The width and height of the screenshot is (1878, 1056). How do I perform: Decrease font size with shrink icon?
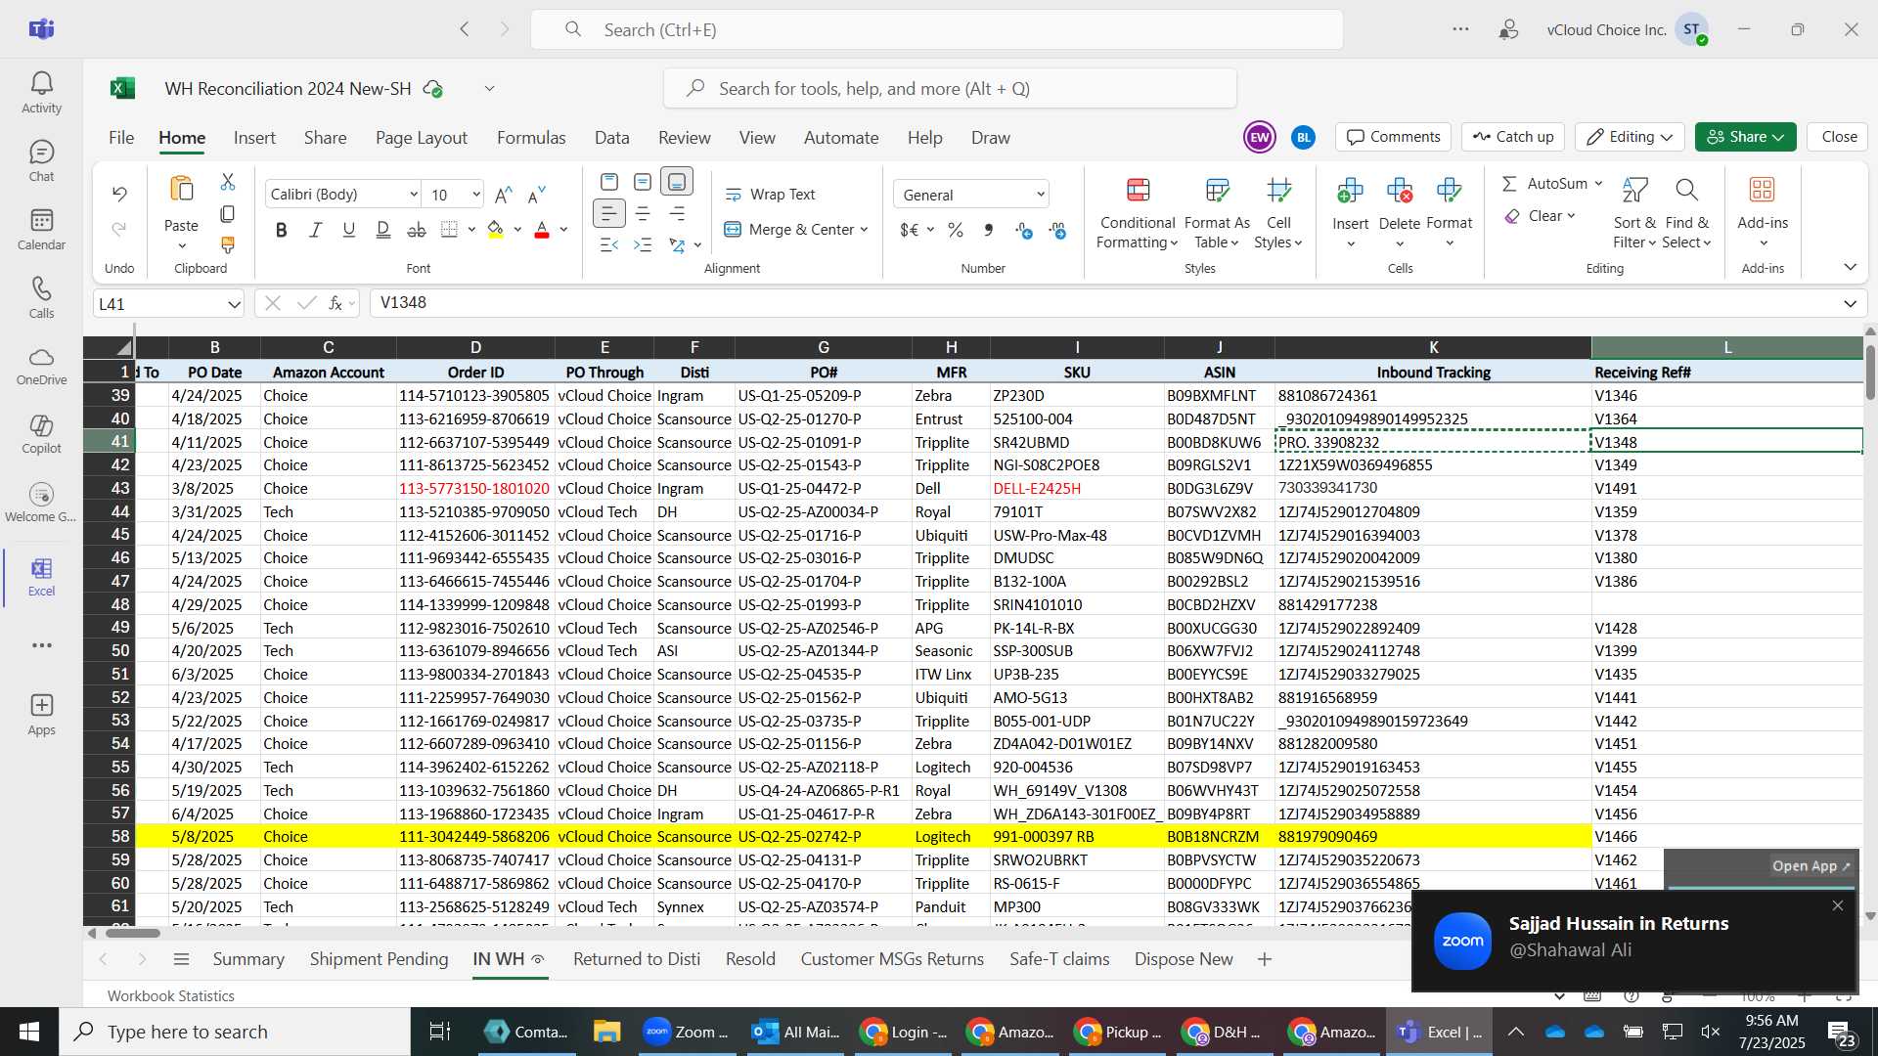pyautogui.click(x=536, y=195)
